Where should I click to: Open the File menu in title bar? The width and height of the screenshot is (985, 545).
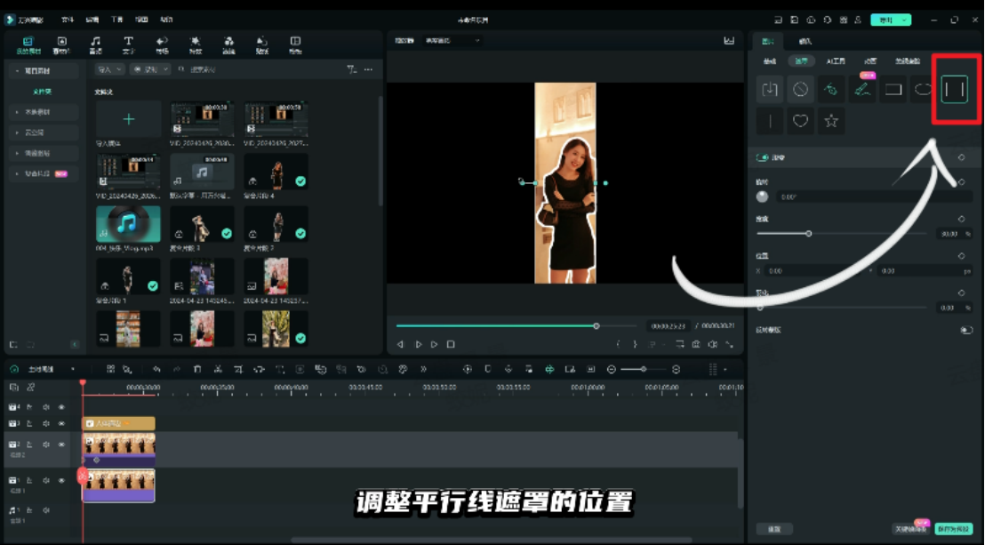click(68, 20)
